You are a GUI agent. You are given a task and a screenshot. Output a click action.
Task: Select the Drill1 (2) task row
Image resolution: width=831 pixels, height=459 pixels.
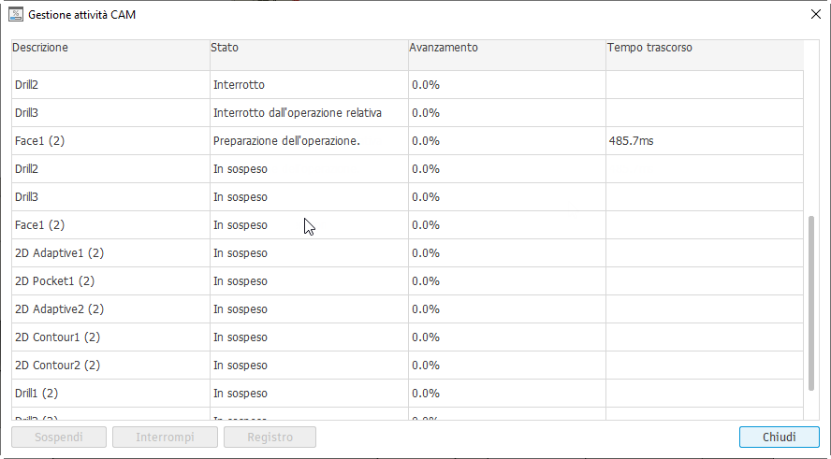(x=110, y=394)
